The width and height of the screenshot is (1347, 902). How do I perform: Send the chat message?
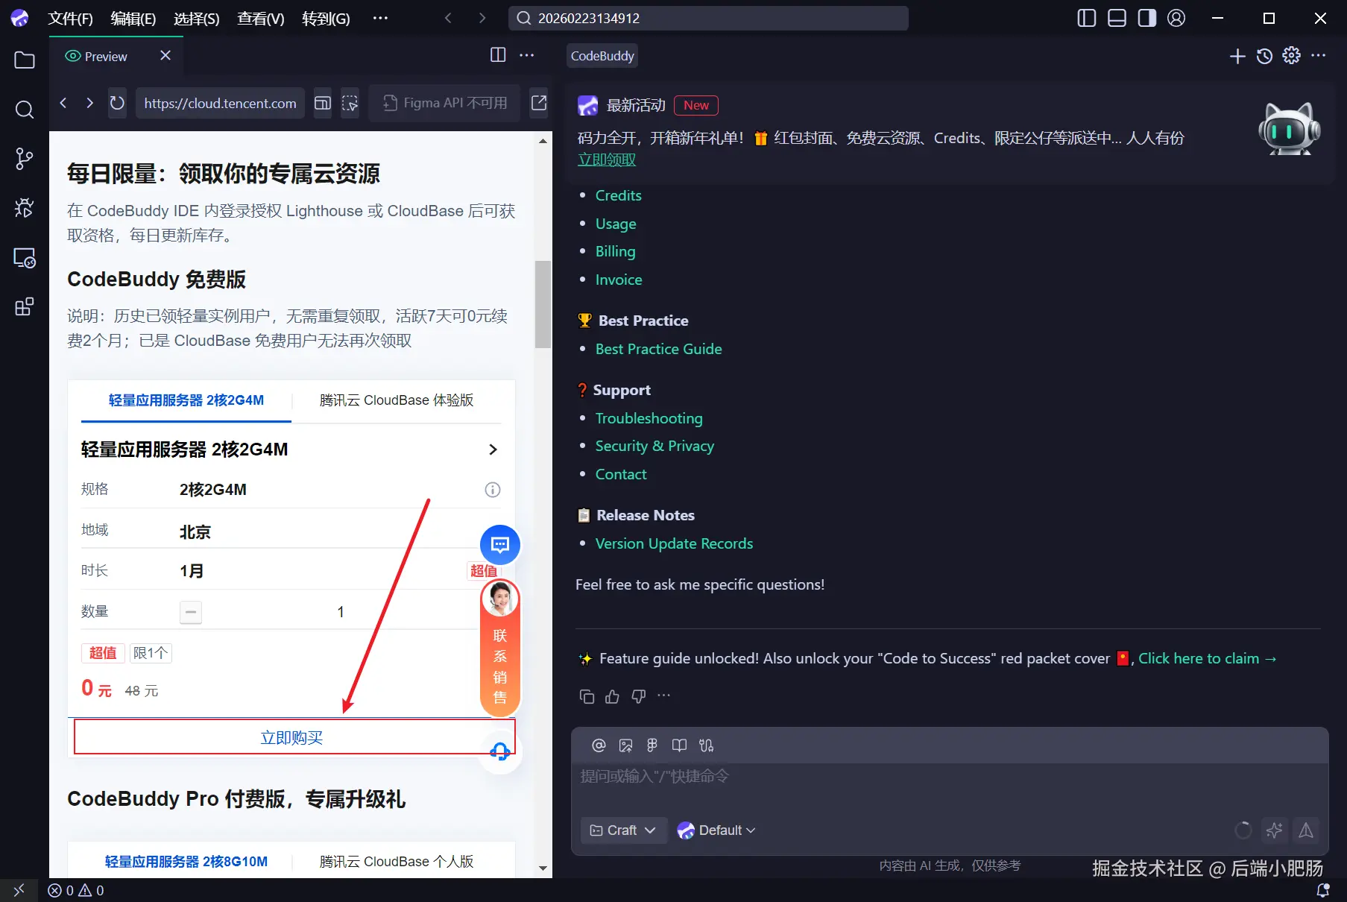1306,830
